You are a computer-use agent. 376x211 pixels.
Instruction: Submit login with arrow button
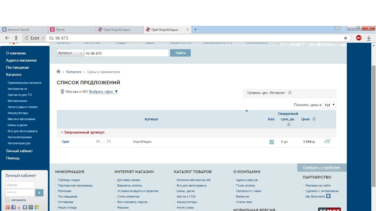tap(39, 193)
